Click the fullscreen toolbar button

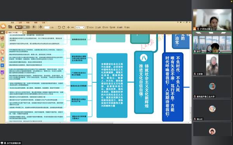tap(98, 27)
